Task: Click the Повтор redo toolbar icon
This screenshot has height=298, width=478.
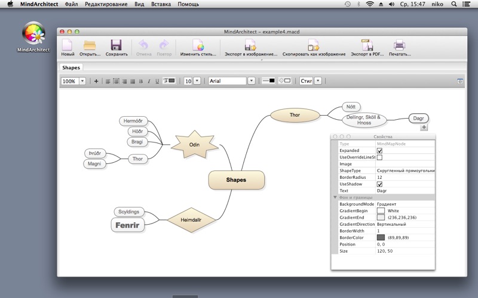Action: coord(164,45)
